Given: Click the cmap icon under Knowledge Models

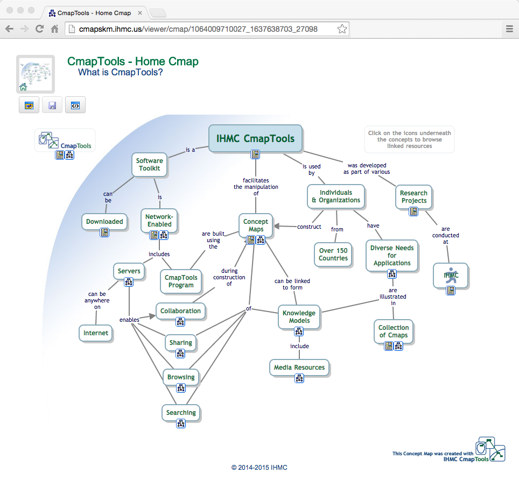Looking at the screenshot, I should [x=299, y=331].
